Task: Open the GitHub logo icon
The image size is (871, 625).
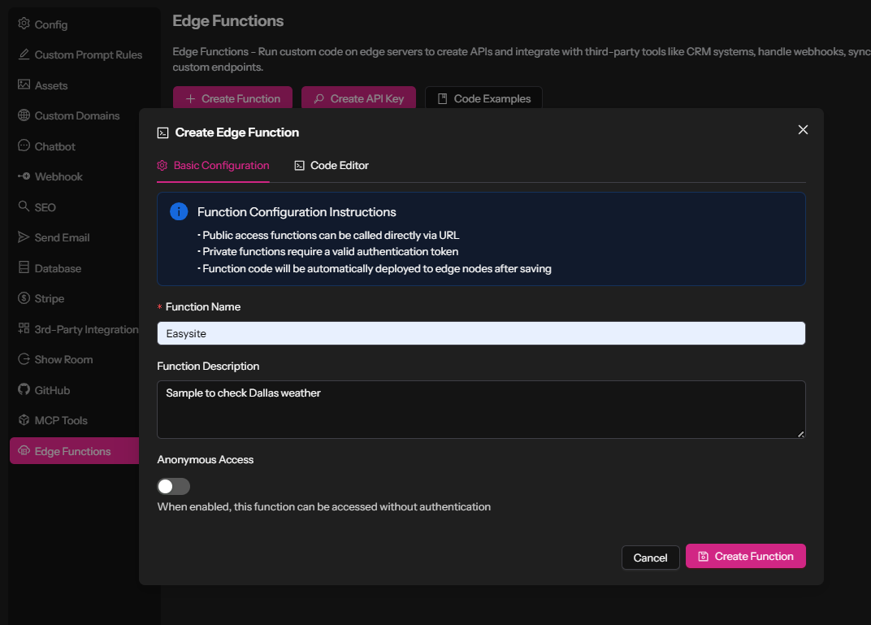Action: point(24,390)
